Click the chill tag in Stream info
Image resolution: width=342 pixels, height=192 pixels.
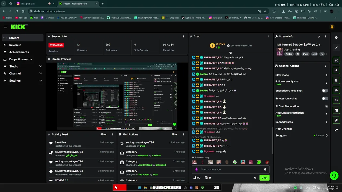click(314, 54)
